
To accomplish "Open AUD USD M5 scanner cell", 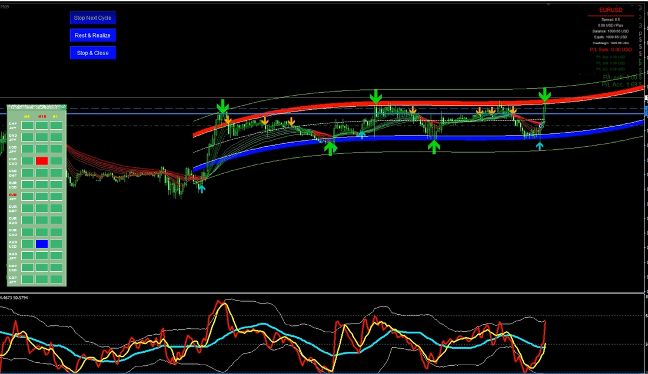I will tap(28, 244).
